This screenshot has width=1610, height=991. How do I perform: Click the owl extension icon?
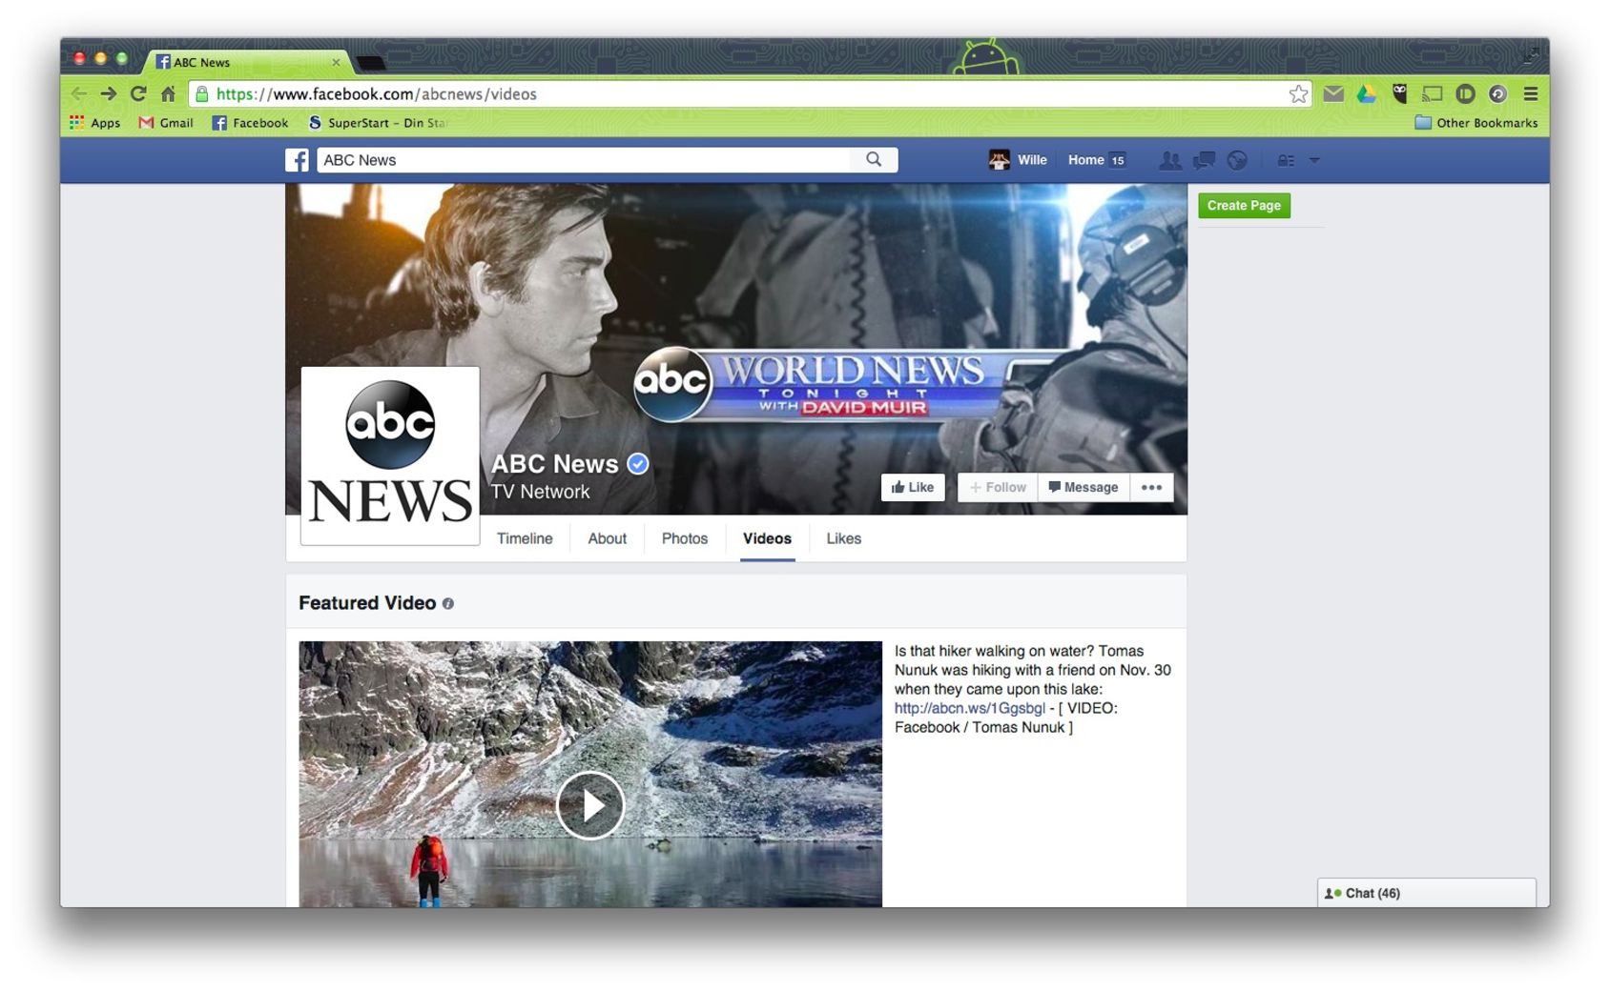click(1399, 93)
